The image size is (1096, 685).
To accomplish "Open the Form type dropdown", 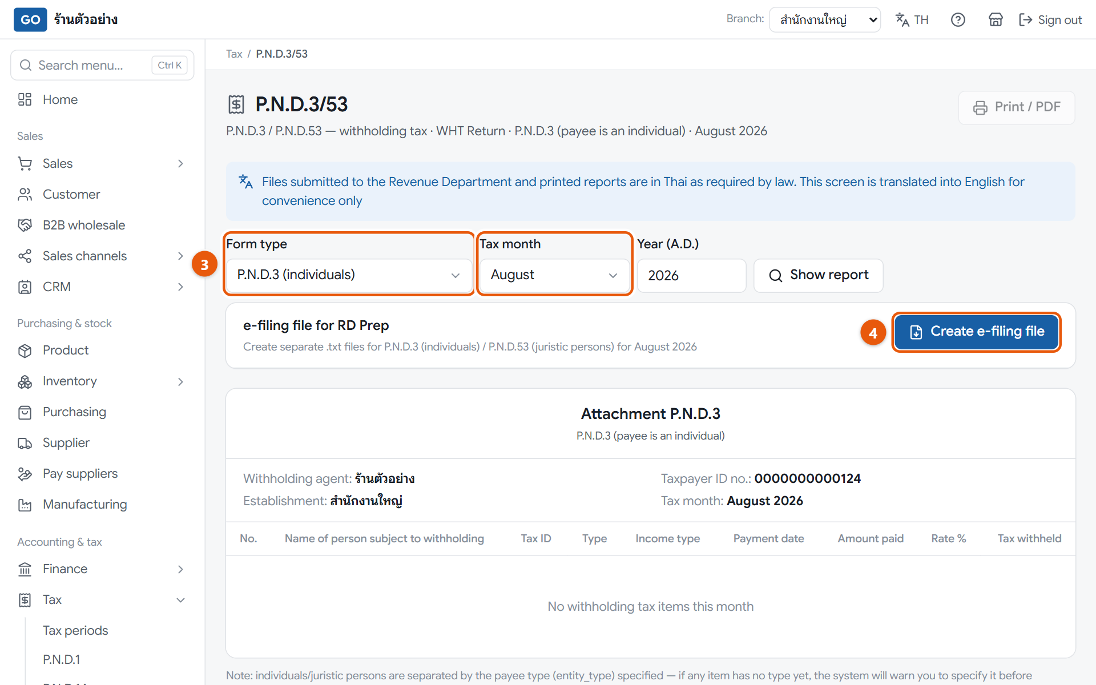I will tap(349, 275).
